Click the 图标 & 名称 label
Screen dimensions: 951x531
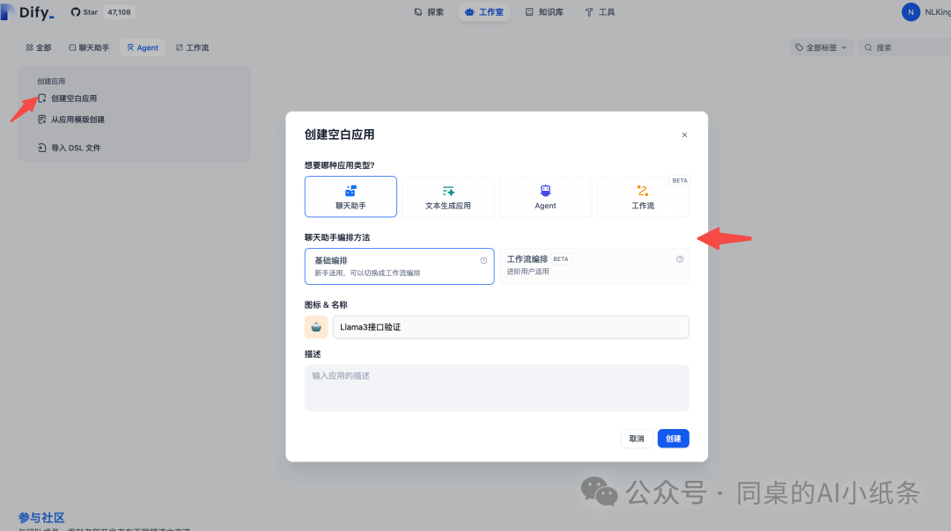click(x=326, y=305)
